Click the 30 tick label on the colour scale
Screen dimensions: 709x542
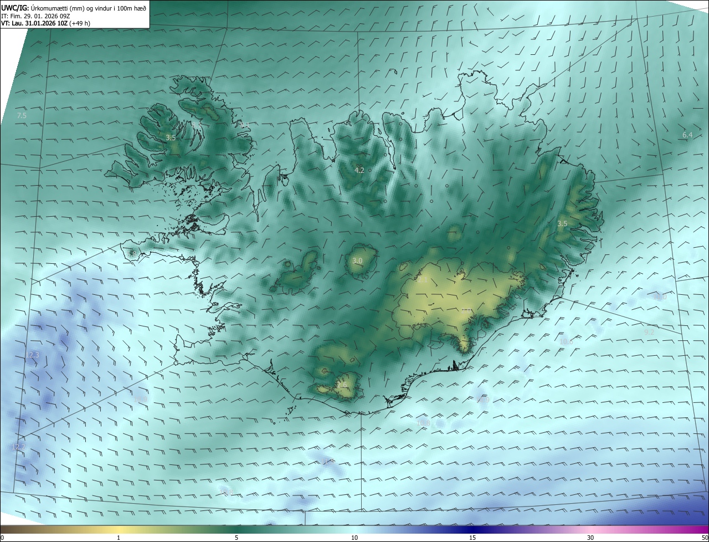[x=590, y=538]
